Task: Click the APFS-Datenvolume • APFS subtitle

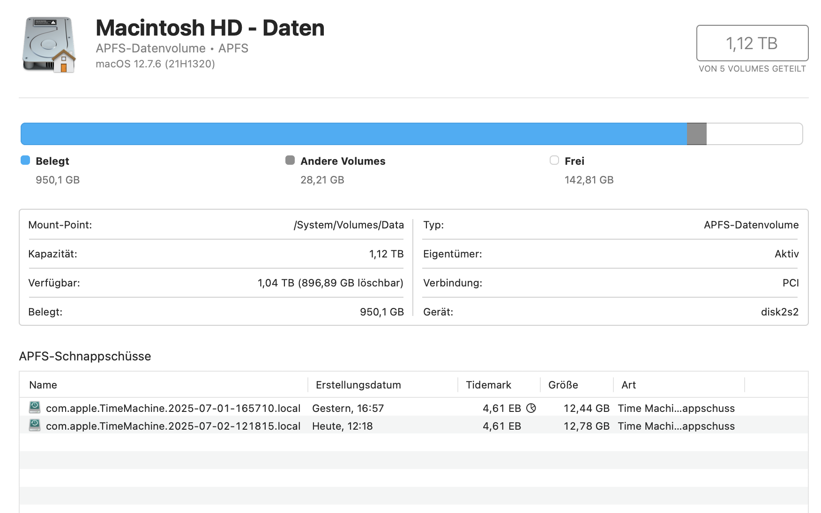Action: tap(172, 48)
